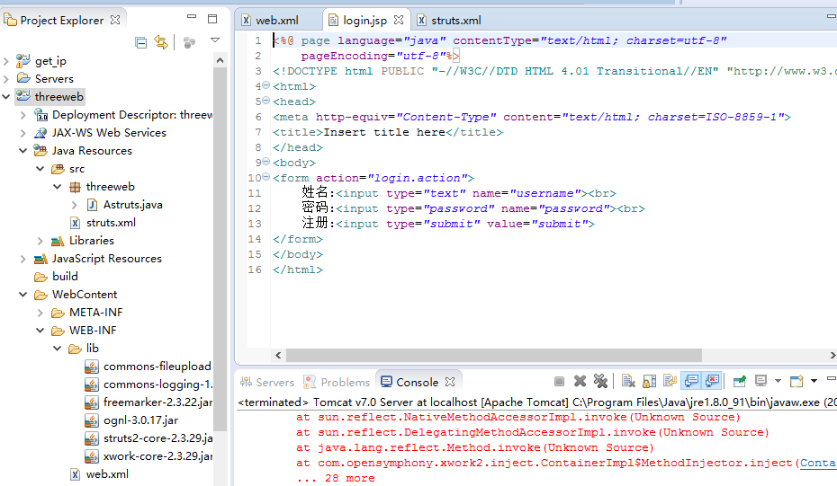837x486 pixels.
Task: Select the threeweb package under src
Action: coord(110,187)
